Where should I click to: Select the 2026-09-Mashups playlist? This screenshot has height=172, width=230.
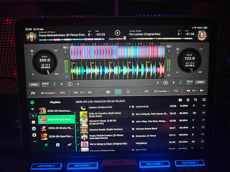tap(56, 111)
